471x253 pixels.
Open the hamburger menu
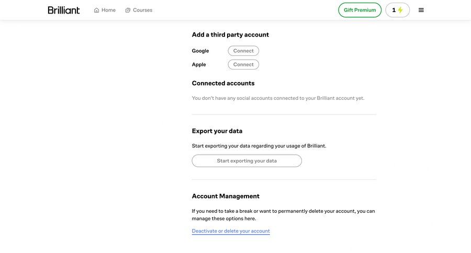(421, 10)
